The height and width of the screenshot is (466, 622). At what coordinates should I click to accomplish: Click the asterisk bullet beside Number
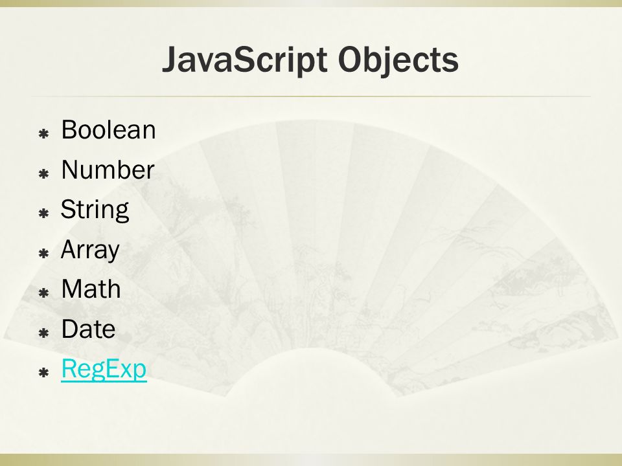pyautogui.click(x=43, y=173)
